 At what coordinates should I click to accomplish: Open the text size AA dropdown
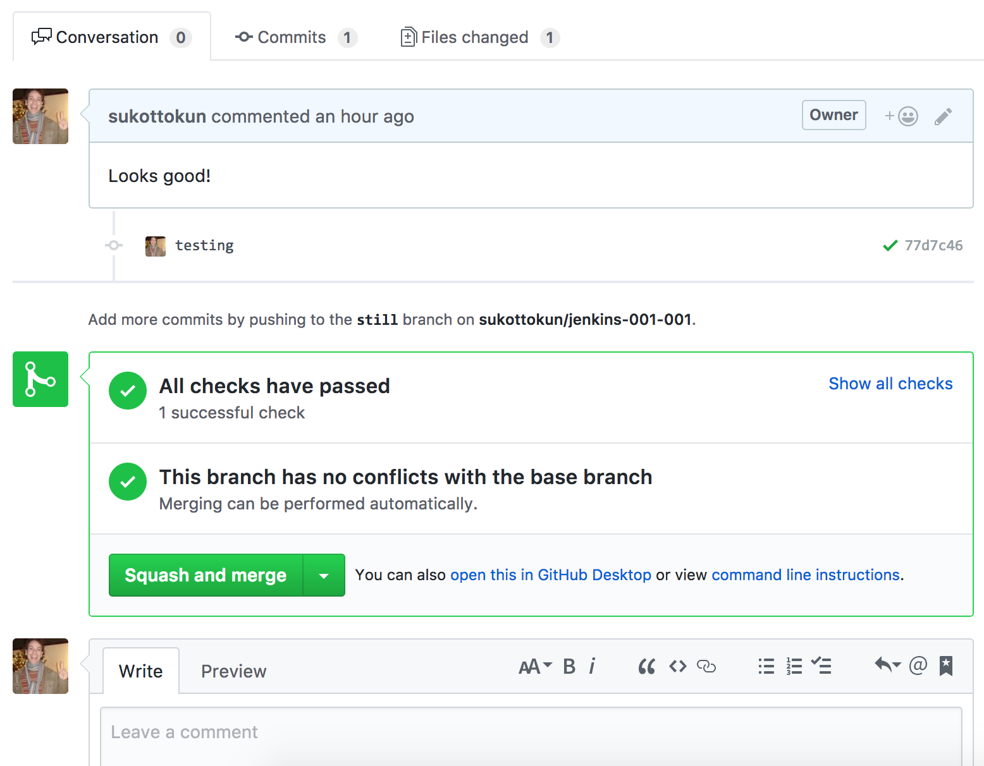click(535, 666)
